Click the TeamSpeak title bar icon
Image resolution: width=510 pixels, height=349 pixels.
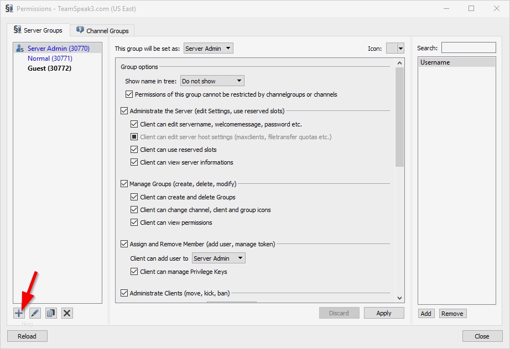[9, 9]
